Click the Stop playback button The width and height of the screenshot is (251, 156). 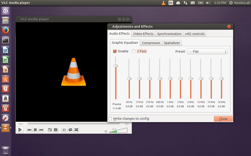pyautogui.click(x=35, y=130)
